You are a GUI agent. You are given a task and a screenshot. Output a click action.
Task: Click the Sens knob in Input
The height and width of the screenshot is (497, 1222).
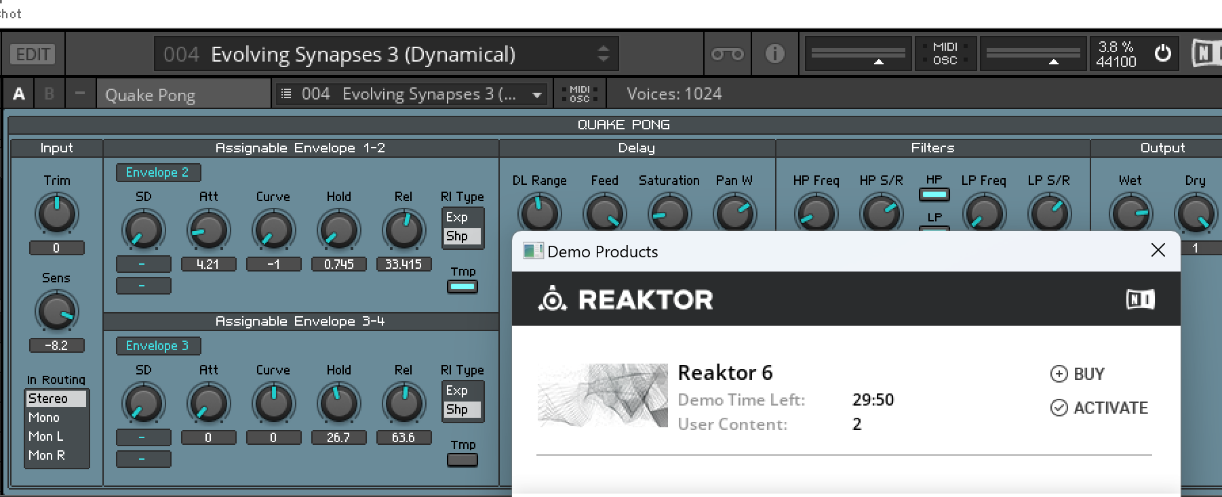[57, 311]
